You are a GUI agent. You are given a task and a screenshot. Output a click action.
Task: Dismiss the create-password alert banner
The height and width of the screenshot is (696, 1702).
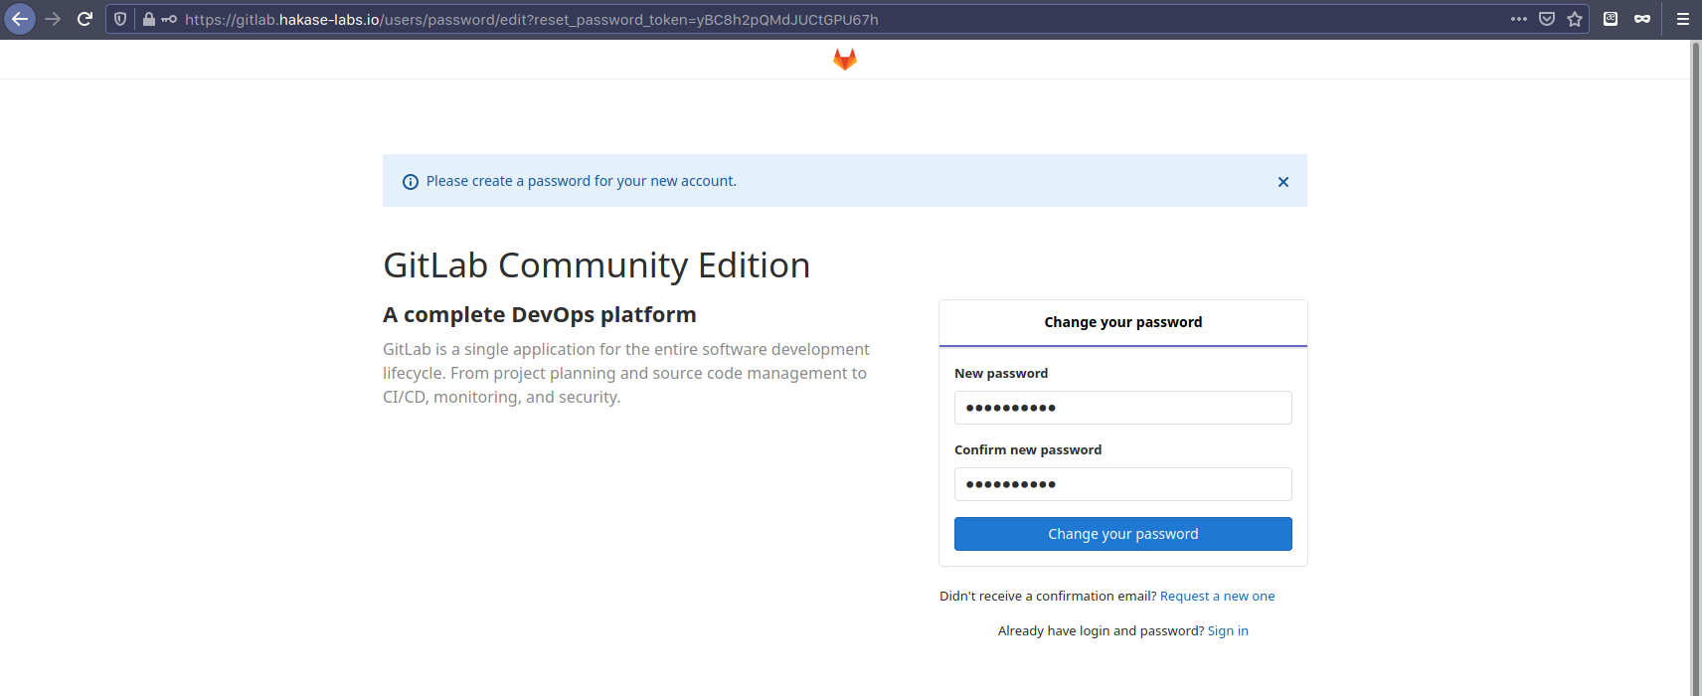[x=1283, y=182]
